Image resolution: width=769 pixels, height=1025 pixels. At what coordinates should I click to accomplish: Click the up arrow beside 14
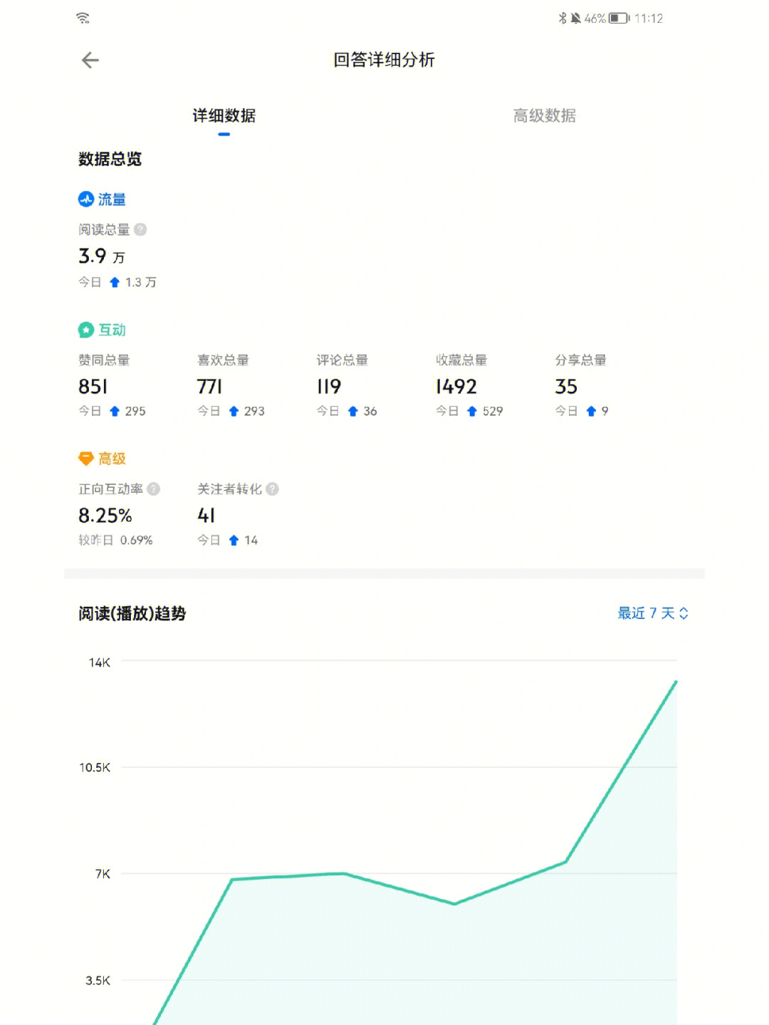234,540
